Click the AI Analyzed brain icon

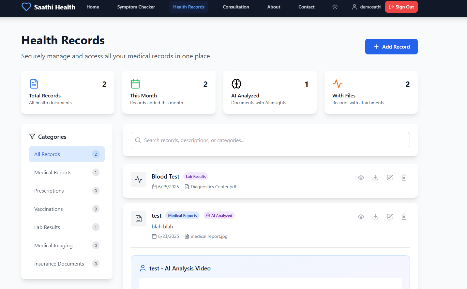236,84
